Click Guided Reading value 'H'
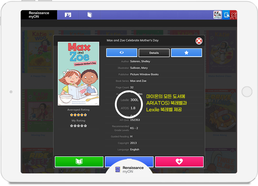Image resolution: width=258 pixels, height=186 pixels. [131, 136]
